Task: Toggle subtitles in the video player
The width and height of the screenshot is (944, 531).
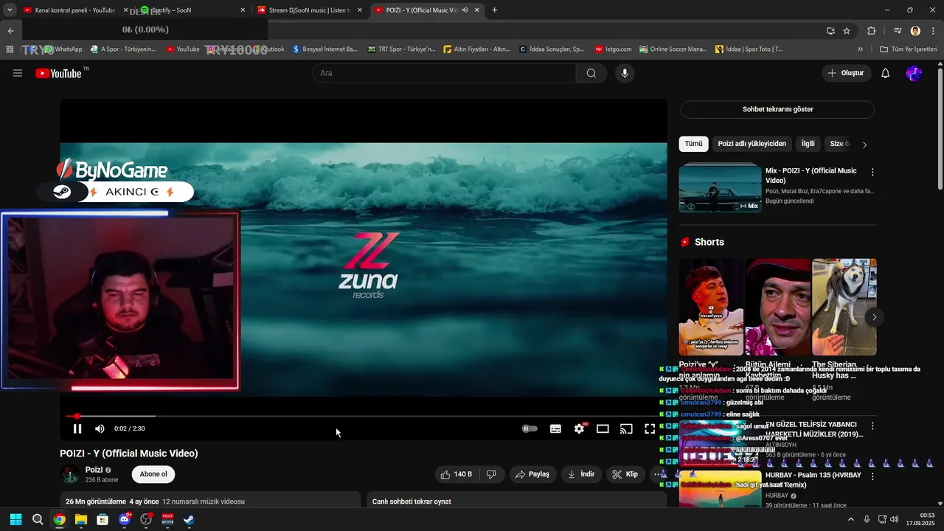Action: 555,428
